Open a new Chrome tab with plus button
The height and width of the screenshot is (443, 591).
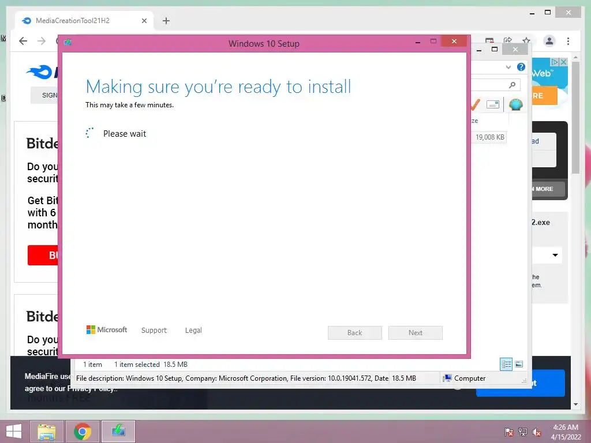click(166, 21)
